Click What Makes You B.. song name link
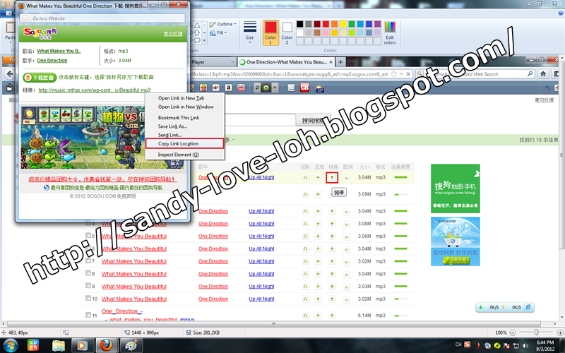This screenshot has height=353, width=565. click(59, 51)
